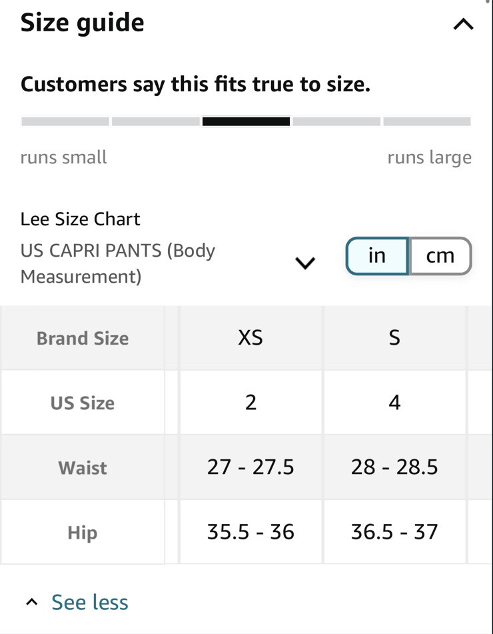
Task: Click the runs small label
Action: pos(63,157)
